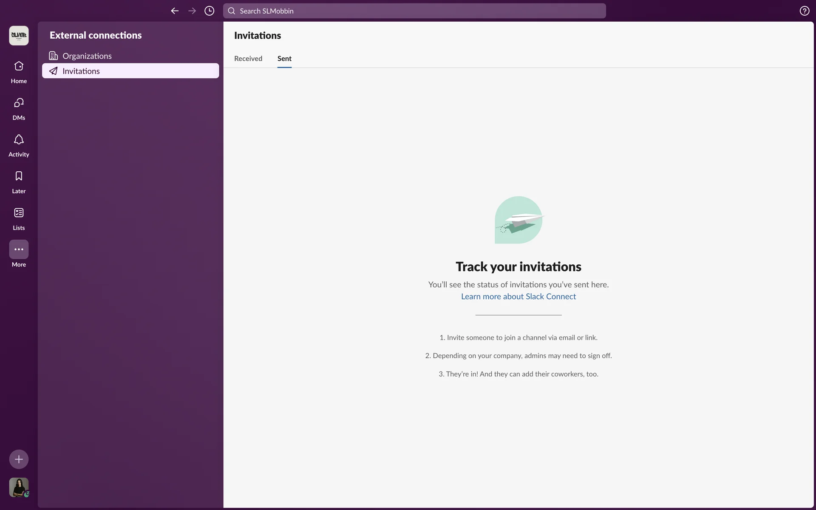The height and width of the screenshot is (510, 816).
Task: Click the plus create-new button
Action: [19, 459]
